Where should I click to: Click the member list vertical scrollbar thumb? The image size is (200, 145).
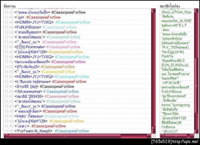[196, 86]
